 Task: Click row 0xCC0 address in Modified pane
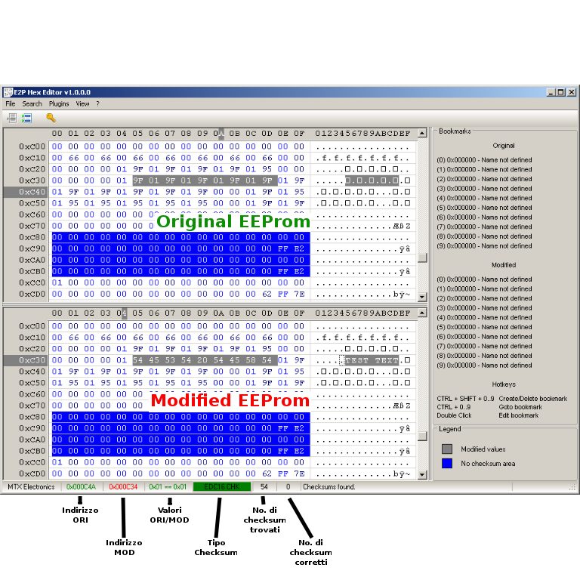[x=32, y=462]
